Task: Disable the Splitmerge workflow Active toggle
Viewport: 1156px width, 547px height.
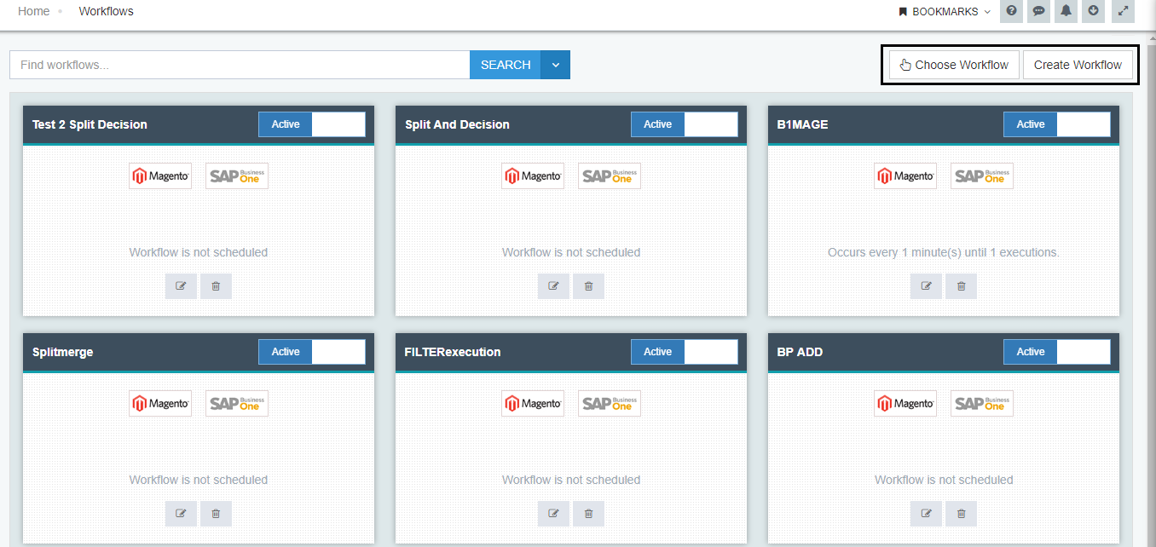Action: pyautogui.click(x=312, y=352)
